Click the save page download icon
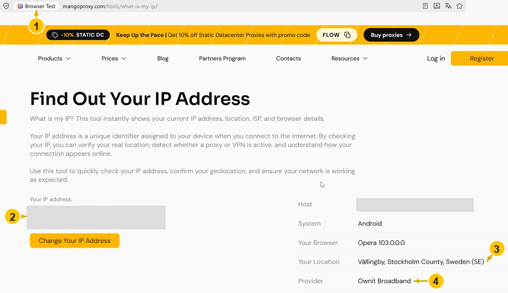The image size is (508, 293). (436, 6)
